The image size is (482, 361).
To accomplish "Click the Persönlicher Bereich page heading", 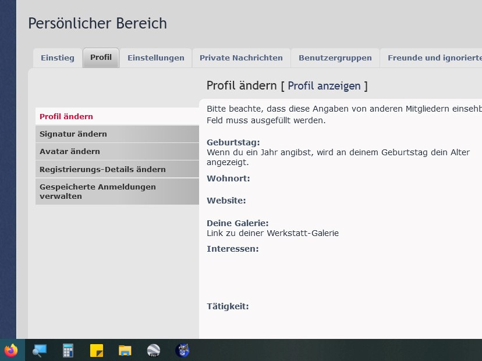I will 97,24.
